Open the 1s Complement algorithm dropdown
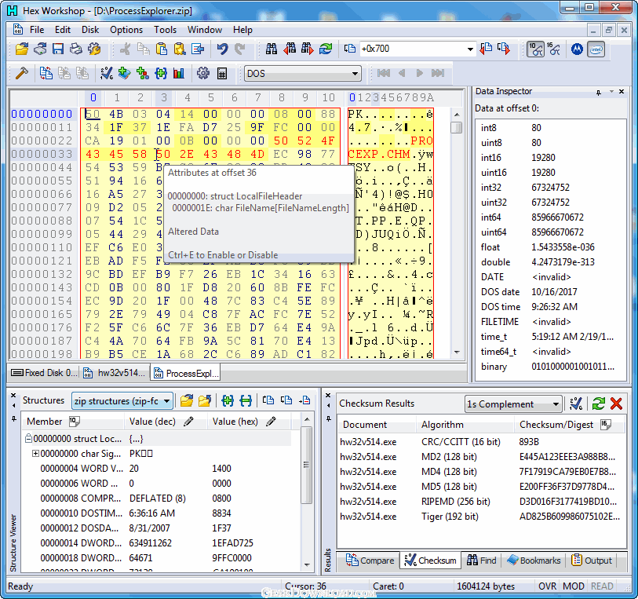The width and height of the screenshot is (638, 599). [x=556, y=404]
